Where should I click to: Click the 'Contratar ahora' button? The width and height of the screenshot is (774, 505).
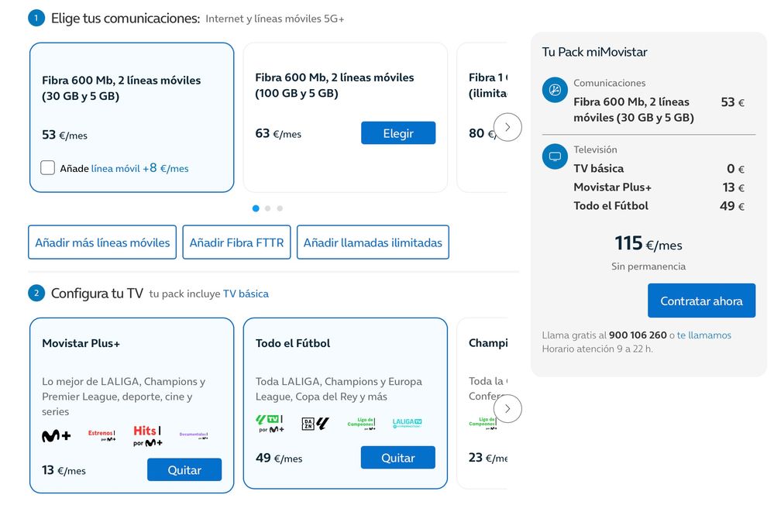coord(701,301)
